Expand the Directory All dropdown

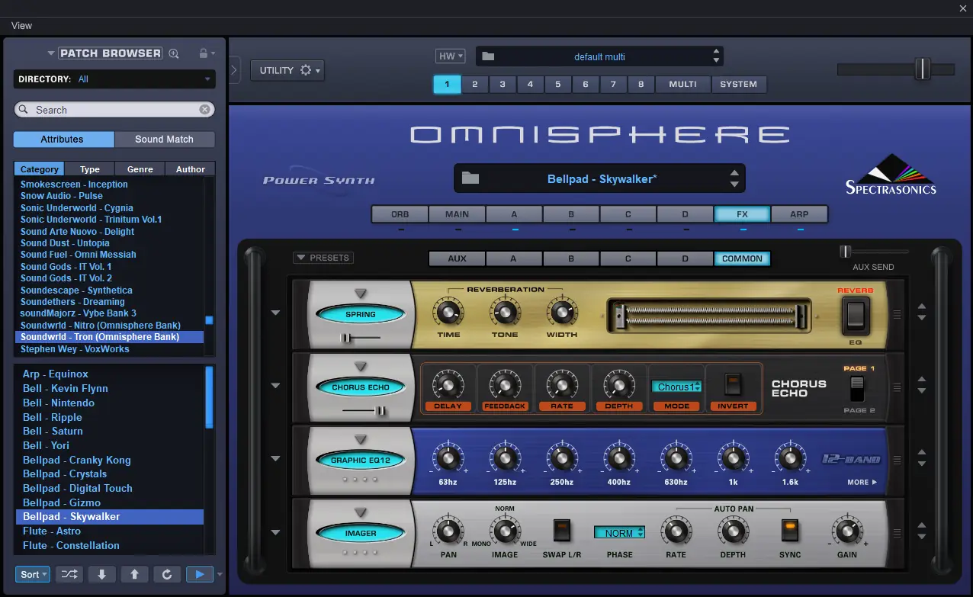[x=206, y=79]
